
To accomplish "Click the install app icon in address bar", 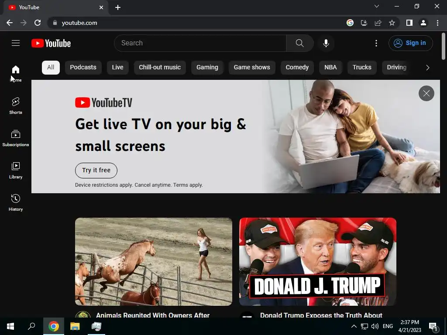I will (x=364, y=23).
